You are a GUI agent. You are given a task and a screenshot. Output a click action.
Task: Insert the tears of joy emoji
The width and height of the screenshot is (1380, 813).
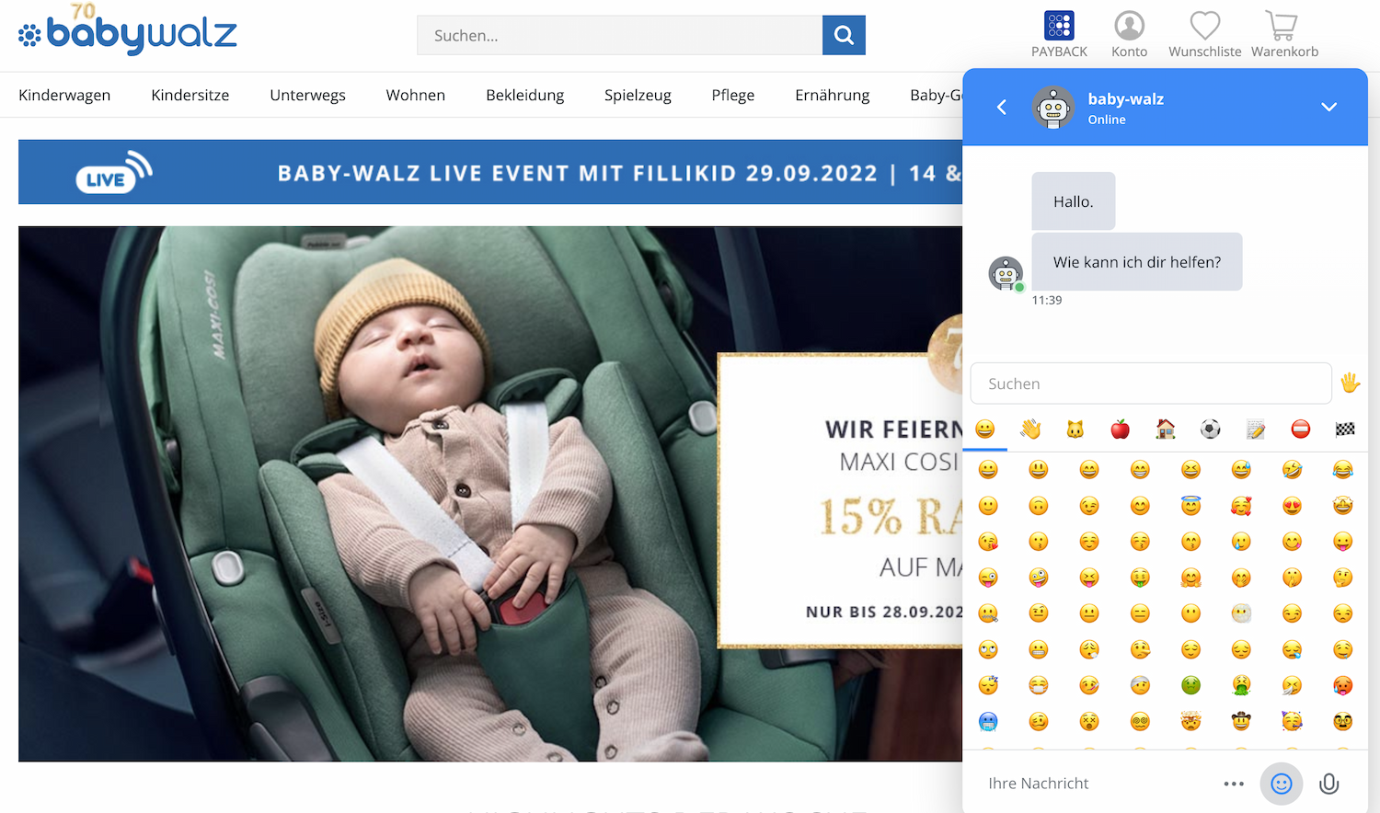[1342, 470]
